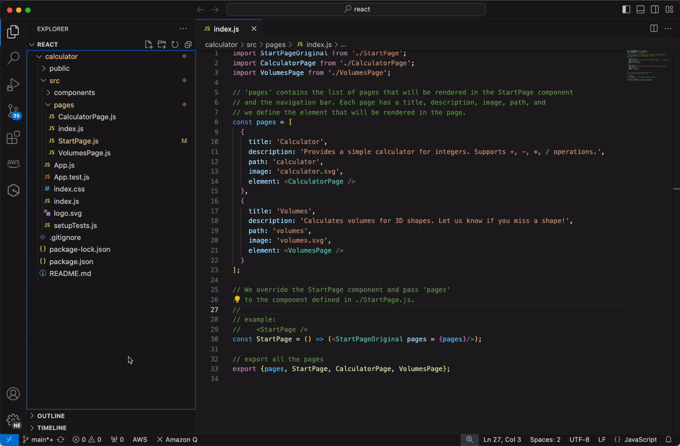Image resolution: width=680 pixels, height=446 pixels.
Task: Open the Explorer view in activity bar
Action: 13,32
